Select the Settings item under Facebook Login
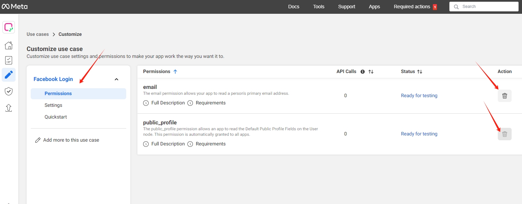The image size is (522, 204). 53,105
